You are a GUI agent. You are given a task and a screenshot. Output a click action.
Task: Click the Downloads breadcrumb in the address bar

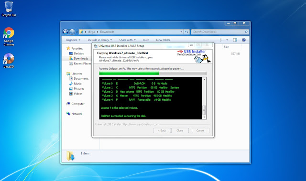(x=107, y=32)
